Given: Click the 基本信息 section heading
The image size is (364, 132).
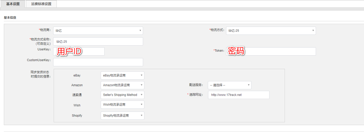Looking at the screenshot, I should pos(10,18).
